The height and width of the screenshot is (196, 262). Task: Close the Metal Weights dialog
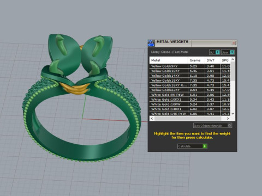point(234,43)
